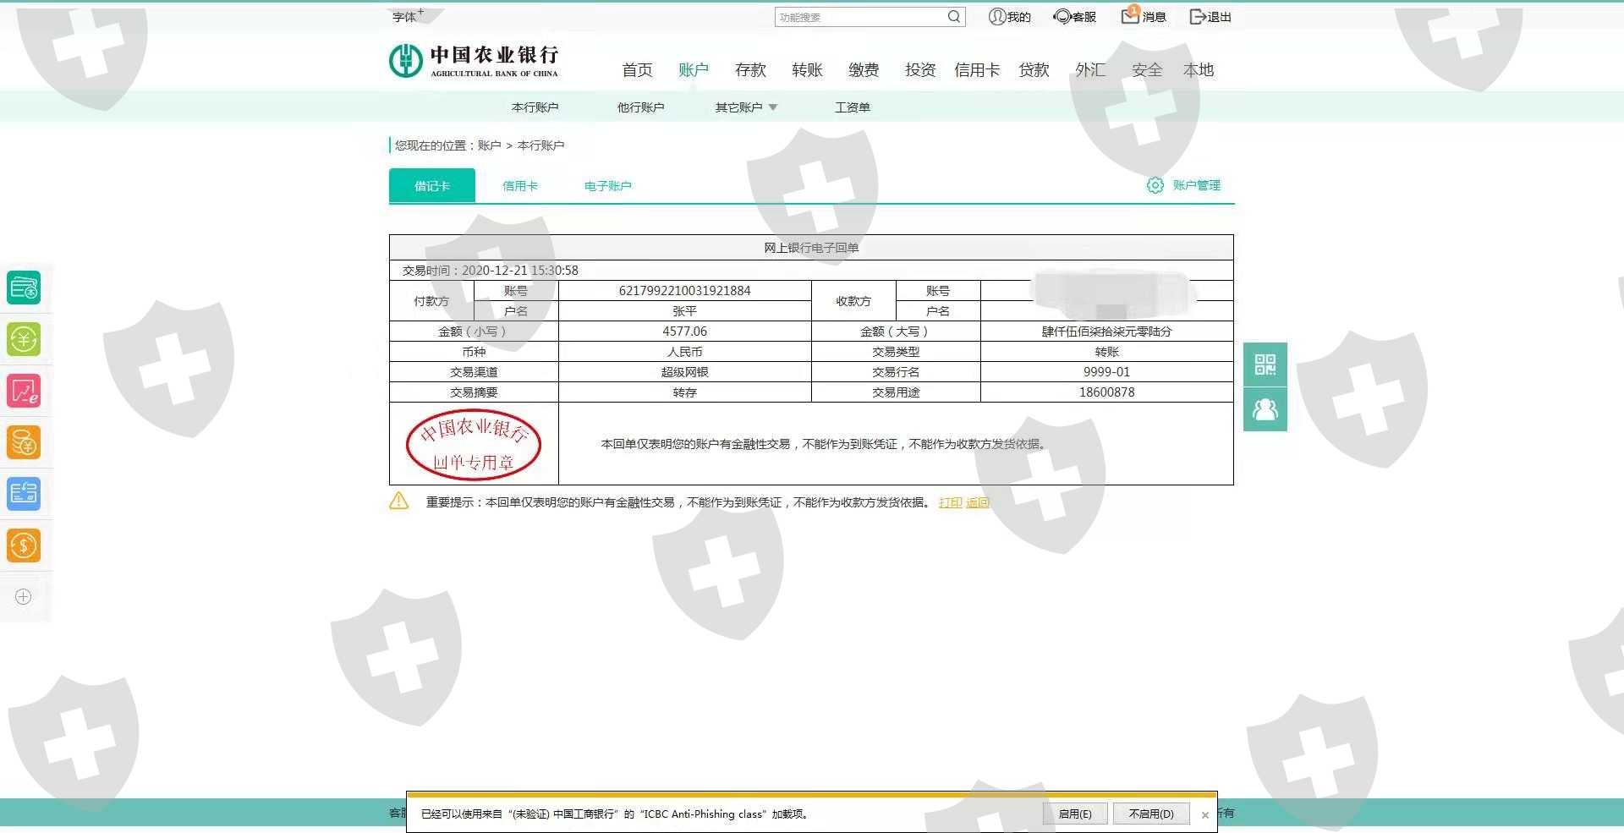
Task: Open the 转账 main menu
Action: [807, 70]
